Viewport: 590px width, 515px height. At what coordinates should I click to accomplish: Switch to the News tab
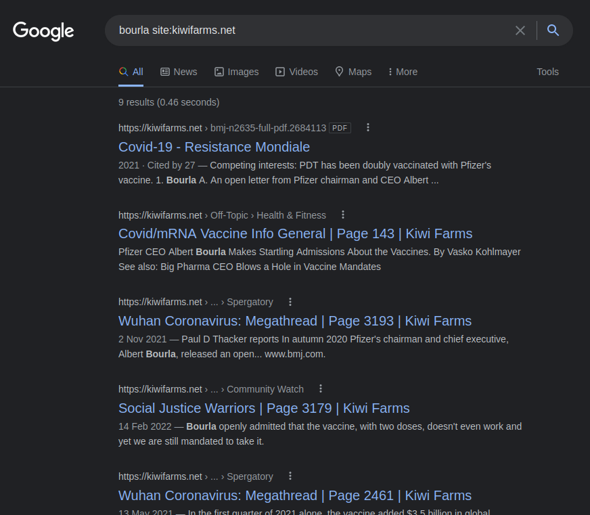(179, 72)
